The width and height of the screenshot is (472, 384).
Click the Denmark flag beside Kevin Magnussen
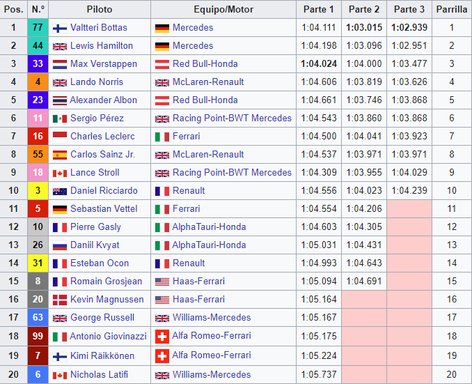pos(60,300)
